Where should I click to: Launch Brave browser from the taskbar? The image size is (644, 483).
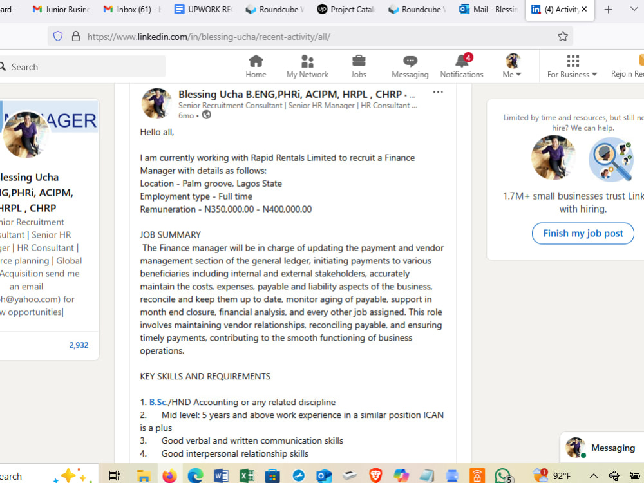pyautogui.click(x=375, y=475)
